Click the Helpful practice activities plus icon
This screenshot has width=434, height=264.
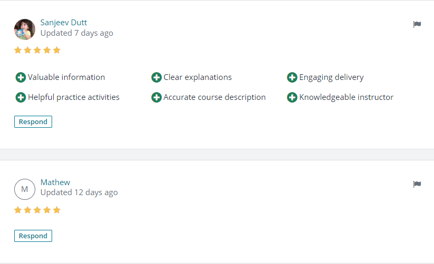coord(21,97)
